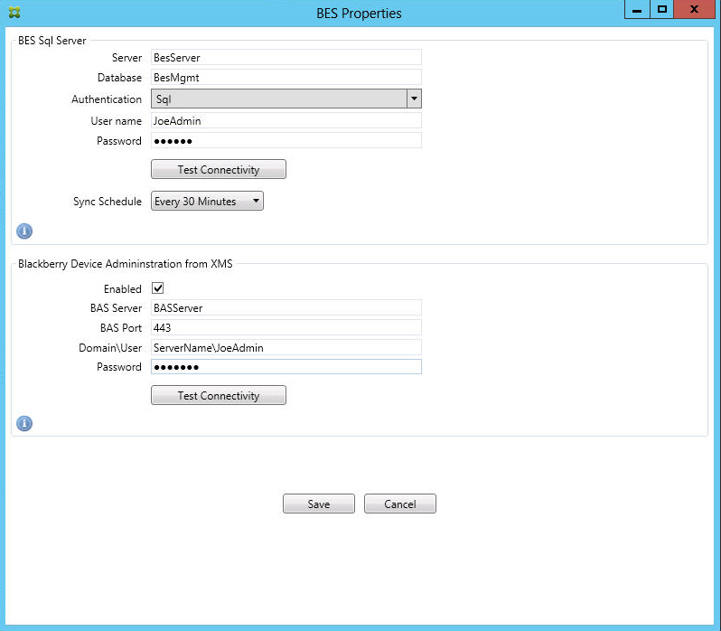This screenshot has height=631, width=721.
Task: Focus the Domain\User field with ServerName\JoeAdmin
Action: click(x=286, y=347)
